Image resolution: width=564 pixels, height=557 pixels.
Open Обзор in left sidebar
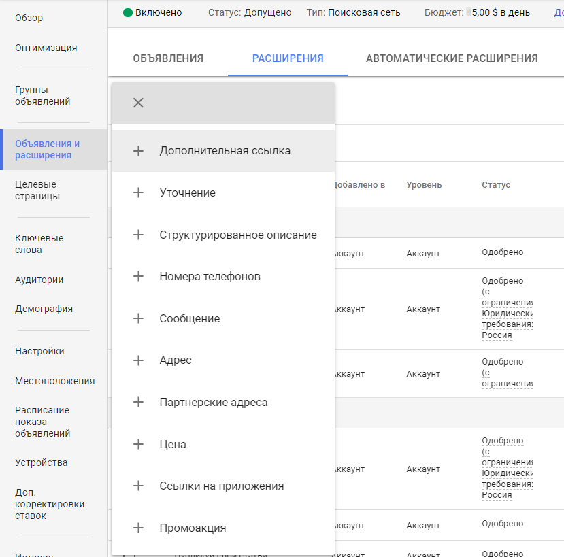point(29,18)
